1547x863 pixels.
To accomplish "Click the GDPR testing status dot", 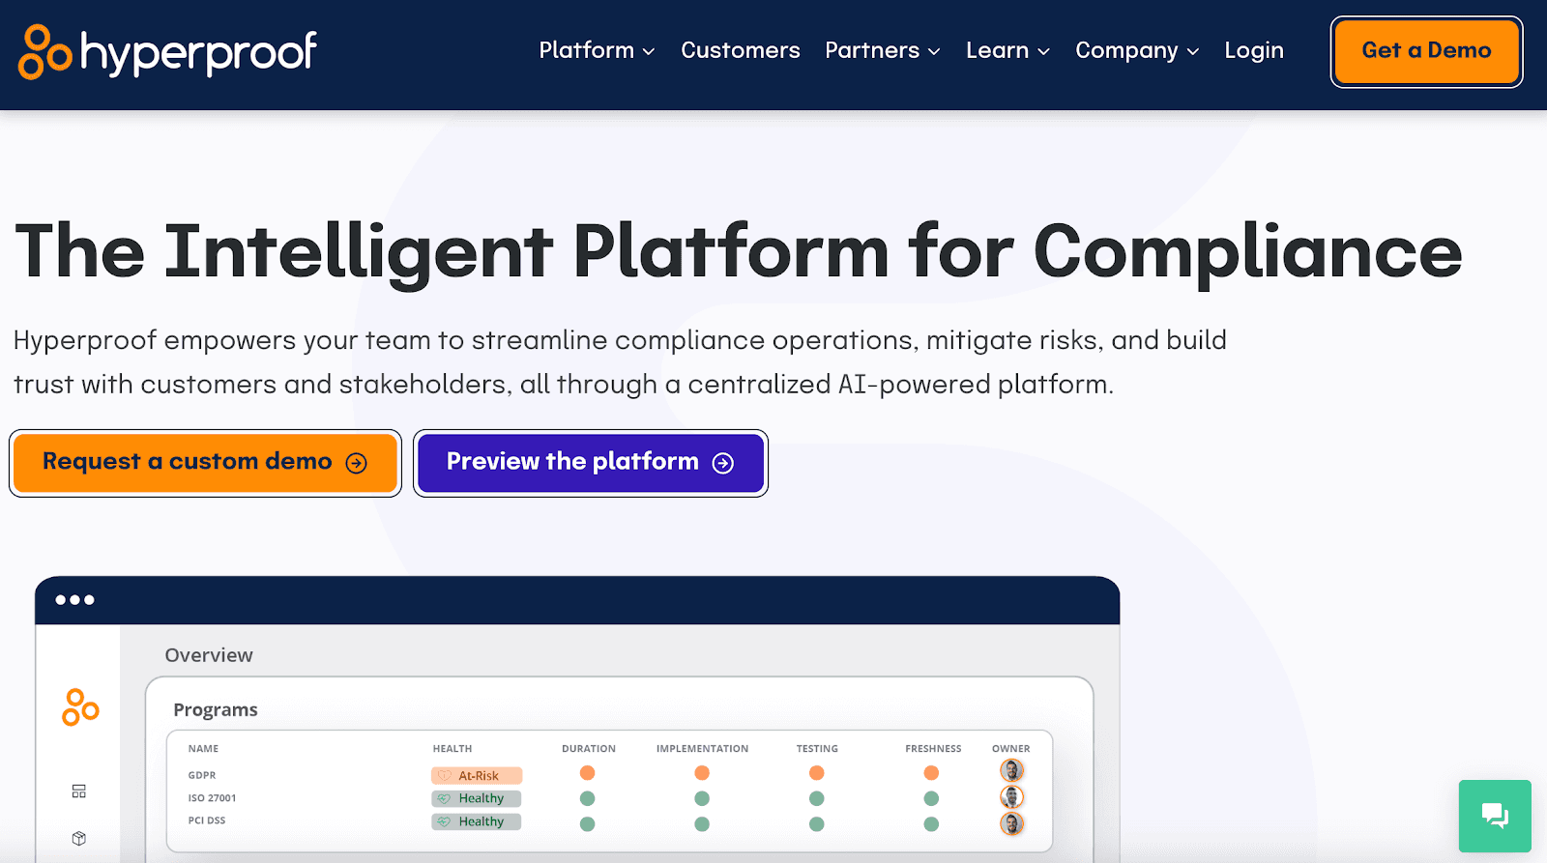I will (x=817, y=773).
